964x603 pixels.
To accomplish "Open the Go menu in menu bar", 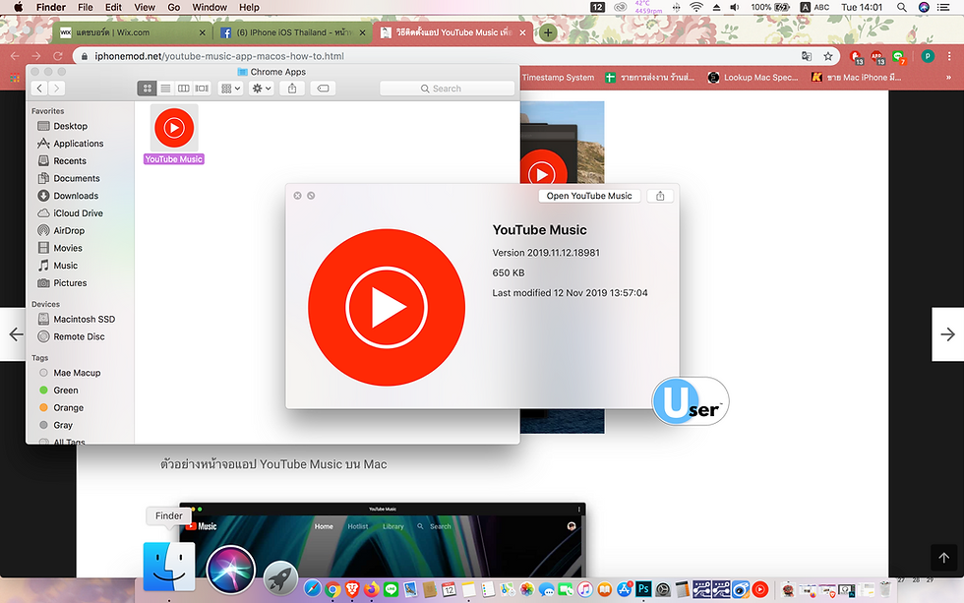I will [174, 7].
